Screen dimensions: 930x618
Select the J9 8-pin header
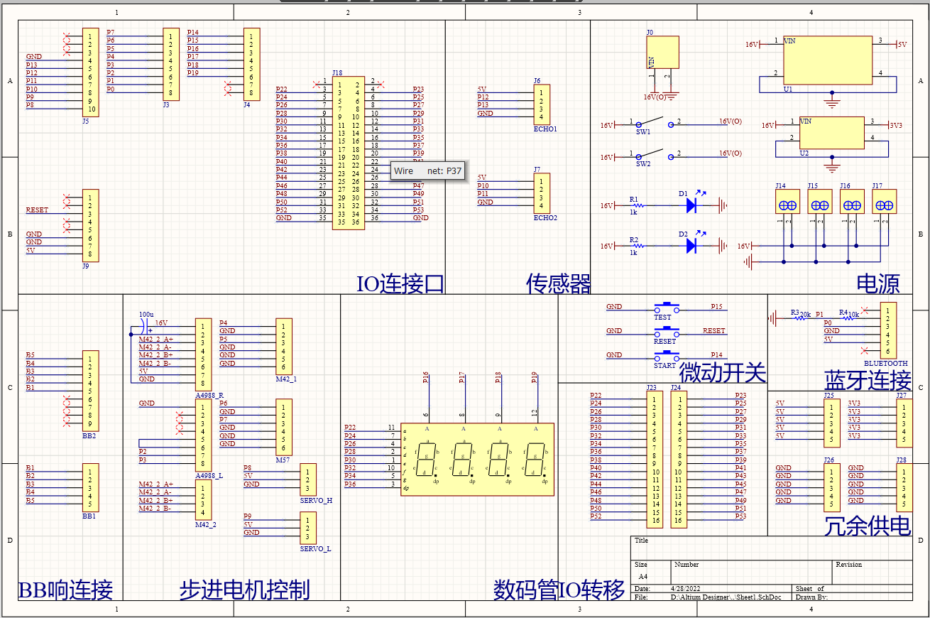pos(90,225)
